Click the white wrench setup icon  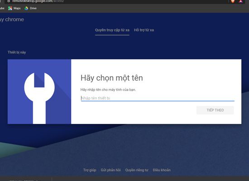pyautogui.click(x=39, y=98)
